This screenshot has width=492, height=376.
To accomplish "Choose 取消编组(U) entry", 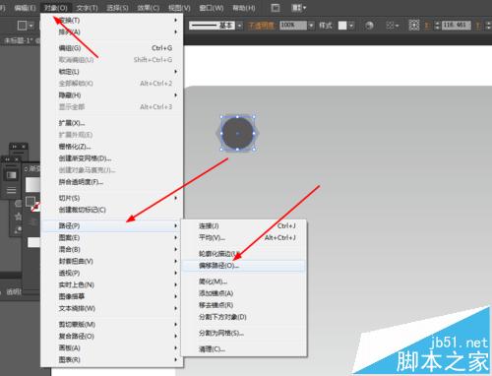I will coord(111,60).
